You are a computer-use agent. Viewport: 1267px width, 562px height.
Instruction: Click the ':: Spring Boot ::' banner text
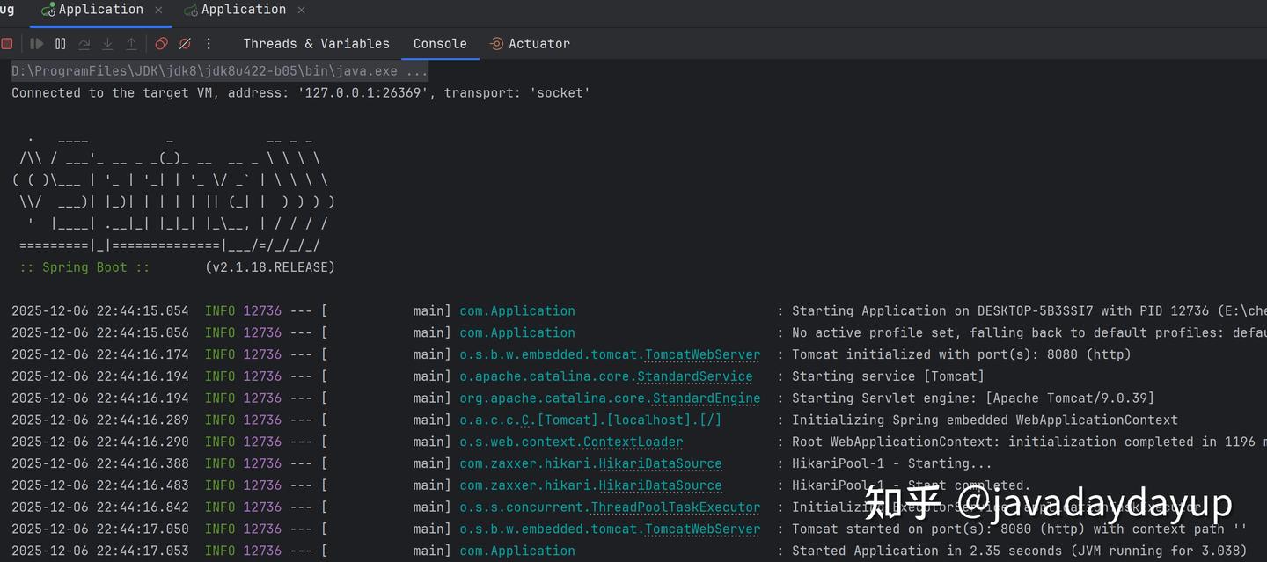84,267
